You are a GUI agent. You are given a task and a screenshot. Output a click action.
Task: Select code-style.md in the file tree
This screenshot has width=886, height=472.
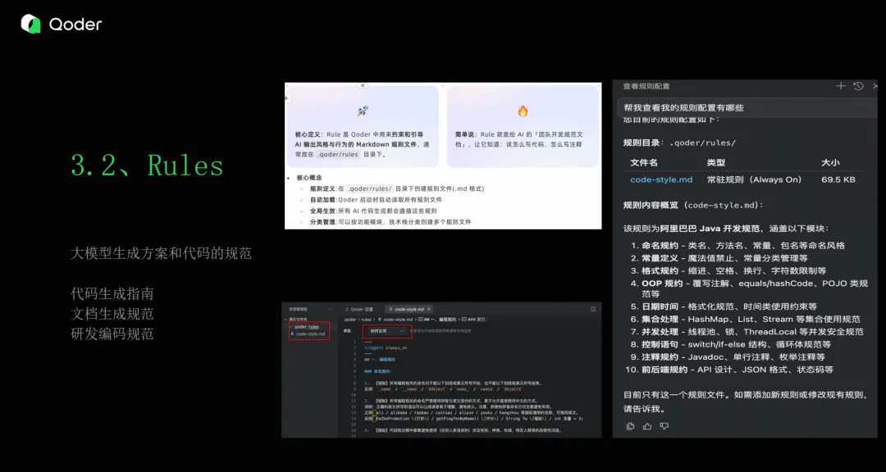[x=309, y=334]
